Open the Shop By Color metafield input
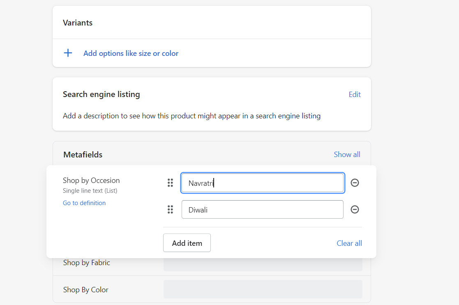Screen dimensions: 459x305 pyautogui.click(x=263, y=289)
